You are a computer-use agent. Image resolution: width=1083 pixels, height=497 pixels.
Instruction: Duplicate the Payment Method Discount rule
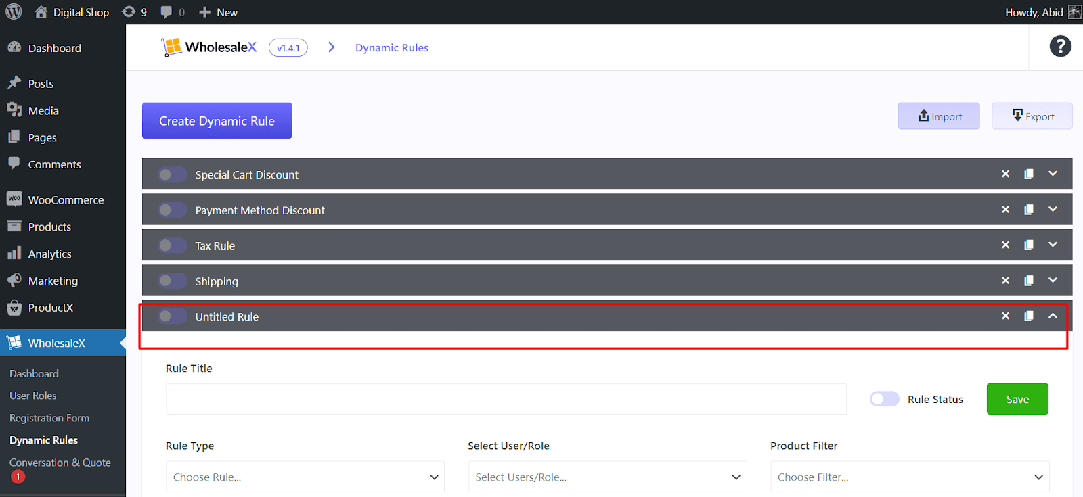[1029, 210]
